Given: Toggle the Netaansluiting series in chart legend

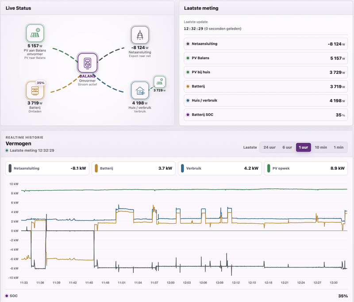Looking at the screenshot, I should click(47, 168).
